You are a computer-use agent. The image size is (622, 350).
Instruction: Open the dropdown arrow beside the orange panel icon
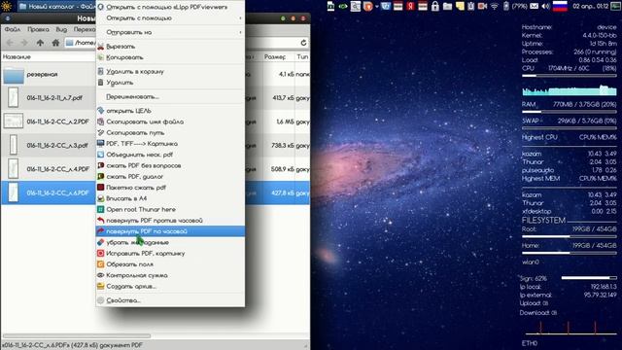pyautogui.click(x=377, y=7)
